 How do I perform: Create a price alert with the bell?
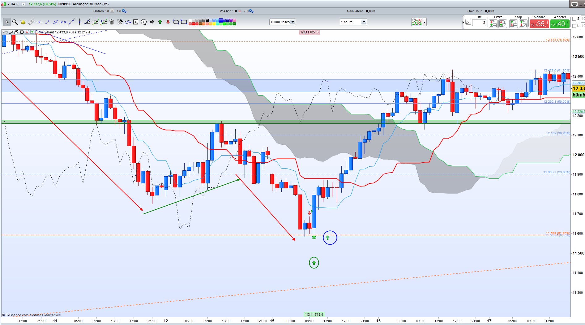(23, 22)
